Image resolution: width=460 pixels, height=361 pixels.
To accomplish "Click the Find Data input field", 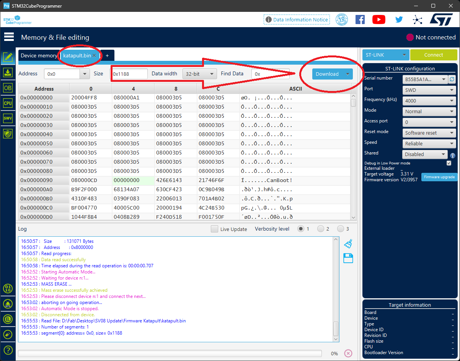I will coord(270,74).
